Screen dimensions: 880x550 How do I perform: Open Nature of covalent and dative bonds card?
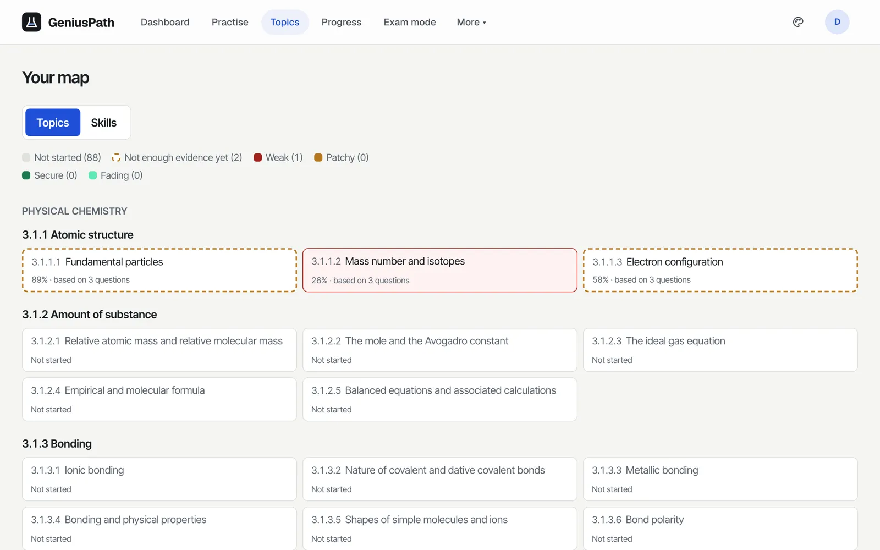pyautogui.click(x=440, y=479)
